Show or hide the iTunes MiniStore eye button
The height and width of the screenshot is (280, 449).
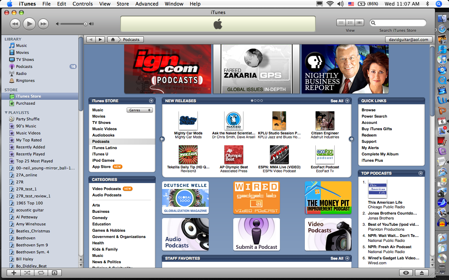click(406, 273)
